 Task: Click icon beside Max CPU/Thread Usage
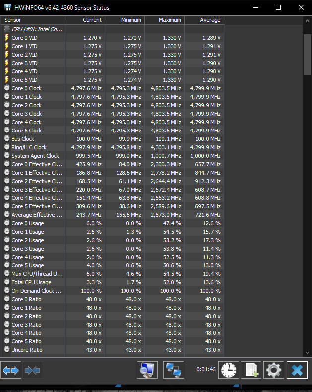click(x=7, y=273)
